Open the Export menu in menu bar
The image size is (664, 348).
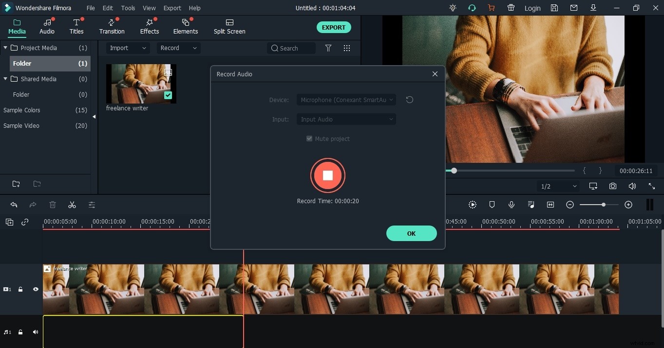click(172, 8)
